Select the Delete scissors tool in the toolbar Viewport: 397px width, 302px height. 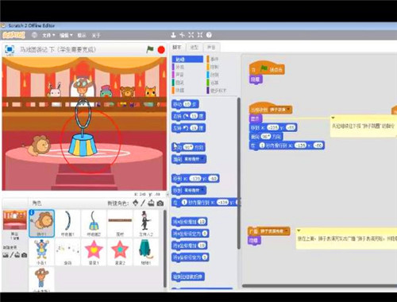tap(182, 35)
